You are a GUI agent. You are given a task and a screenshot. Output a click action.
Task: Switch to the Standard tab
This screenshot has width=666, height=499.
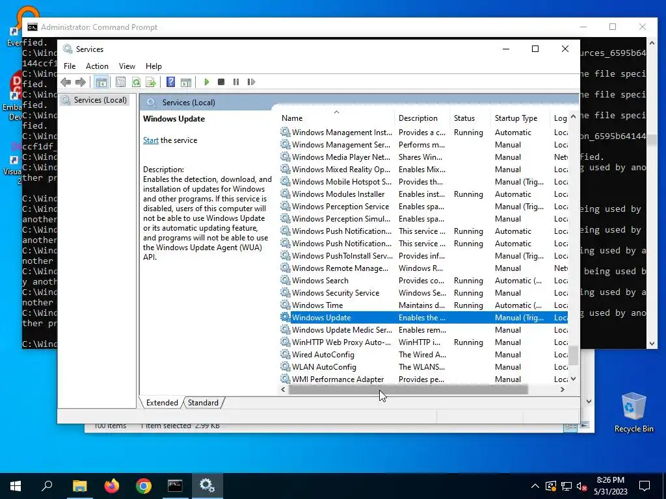point(203,403)
